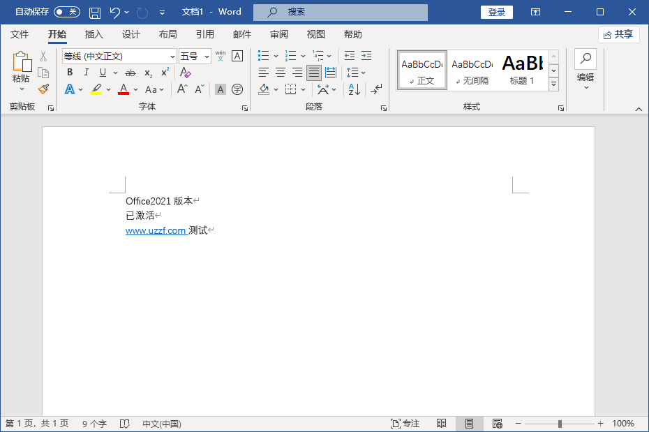
Task: Apply the 标题 1 style
Action: tap(522, 70)
